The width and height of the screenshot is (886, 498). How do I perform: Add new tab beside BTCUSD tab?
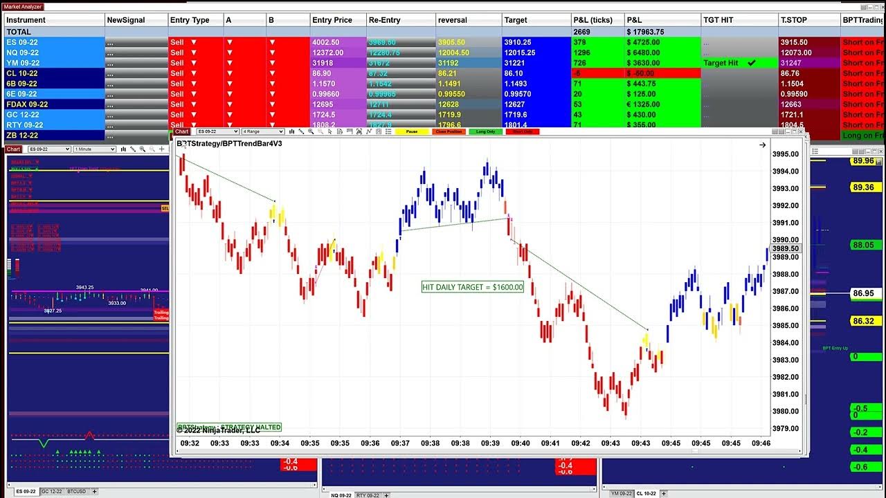coord(94,492)
